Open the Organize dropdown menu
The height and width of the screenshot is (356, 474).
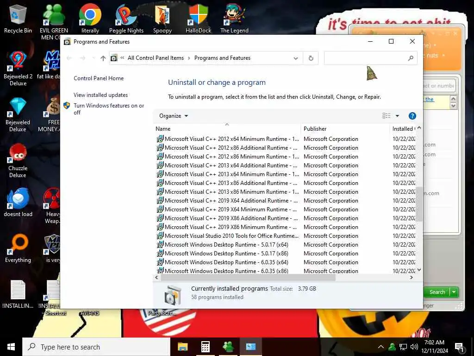174,116
